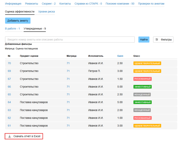Open Справки из СПАРК tab

(88, 4)
